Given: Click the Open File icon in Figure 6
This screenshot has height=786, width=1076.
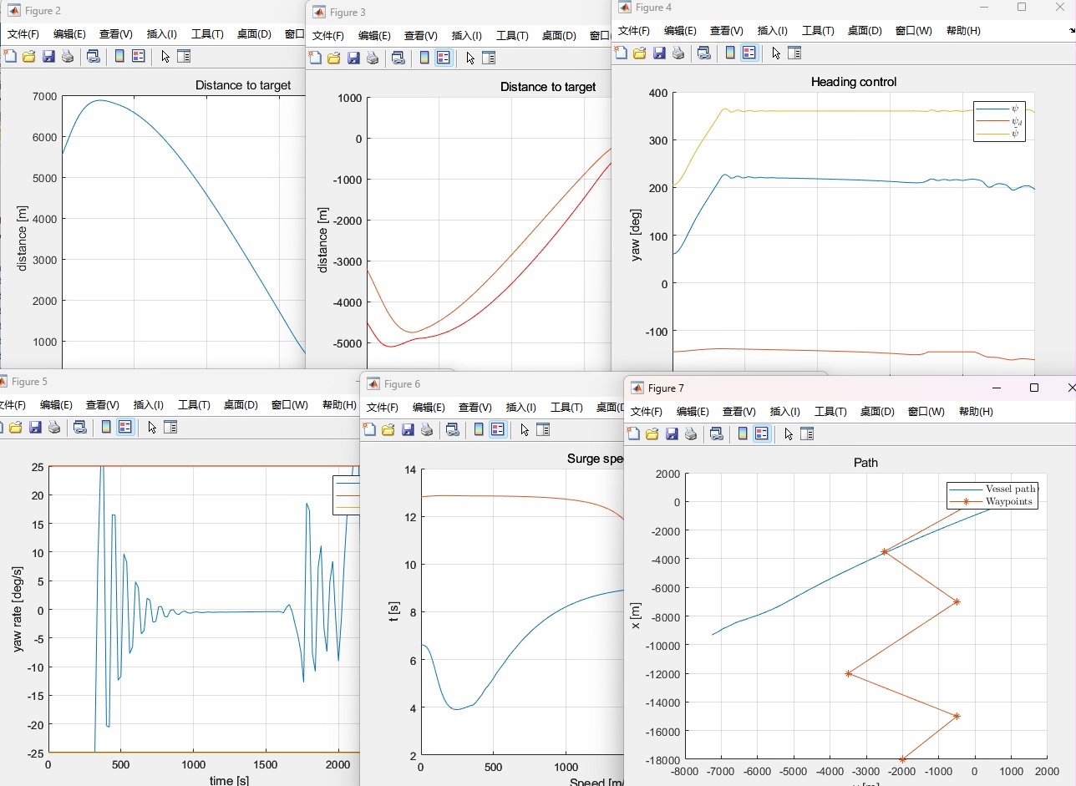Looking at the screenshot, I should (x=388, y=429).
